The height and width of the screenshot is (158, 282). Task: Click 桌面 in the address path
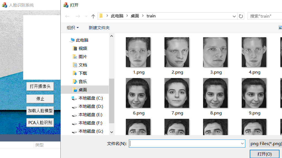point(135,16)
